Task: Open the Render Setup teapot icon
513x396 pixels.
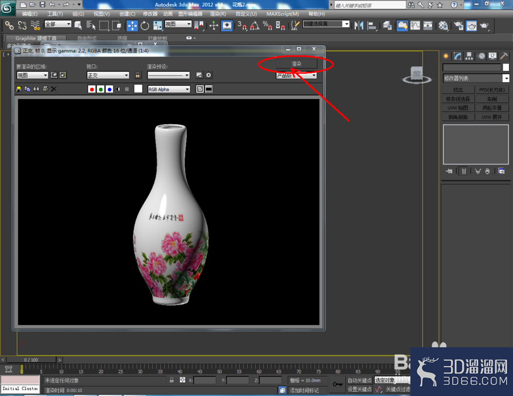Action: pos(459,25)
